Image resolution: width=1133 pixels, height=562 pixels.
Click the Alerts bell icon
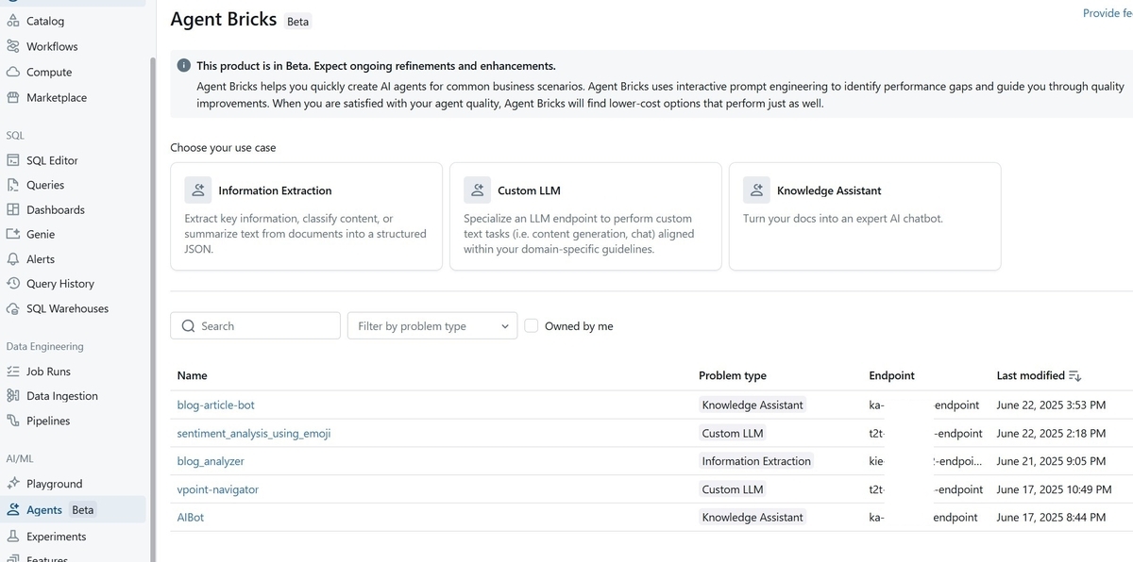click(13, 258)
